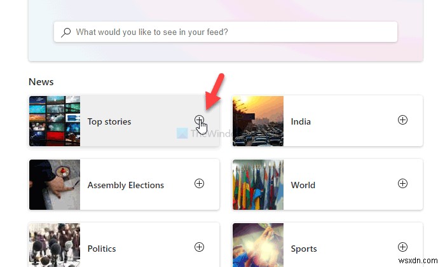Click the Assembly Elections thumbnail
Screen dimensions: 445x267
pyautogui.click(x=55, y=184)
